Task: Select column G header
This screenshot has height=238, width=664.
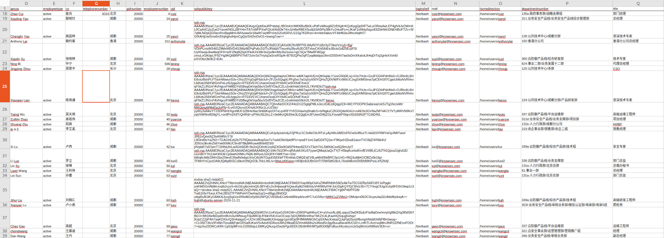Action: tap(96, 3)
